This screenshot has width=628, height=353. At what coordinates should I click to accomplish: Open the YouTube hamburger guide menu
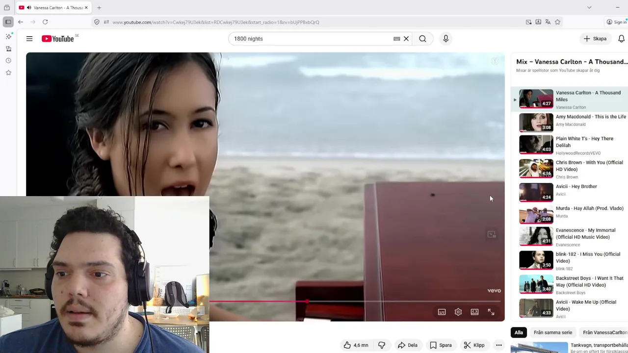pos(29,39)
